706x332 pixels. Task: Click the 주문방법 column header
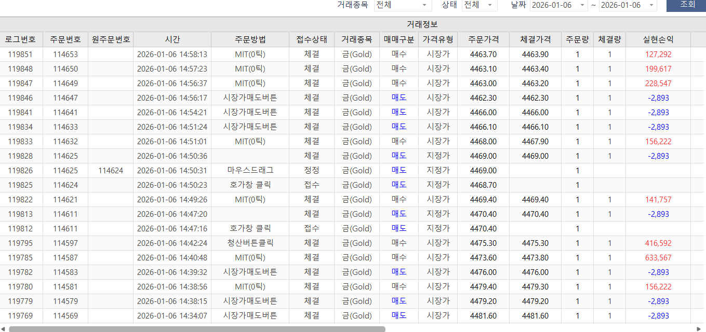[x=250, y=39]
